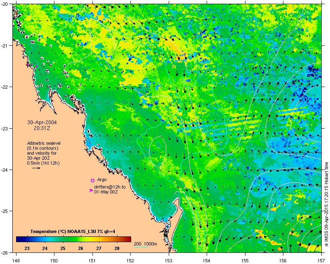Click the latitude axis label '-23'
Screen dimensions: 330x264
point(4,128)
